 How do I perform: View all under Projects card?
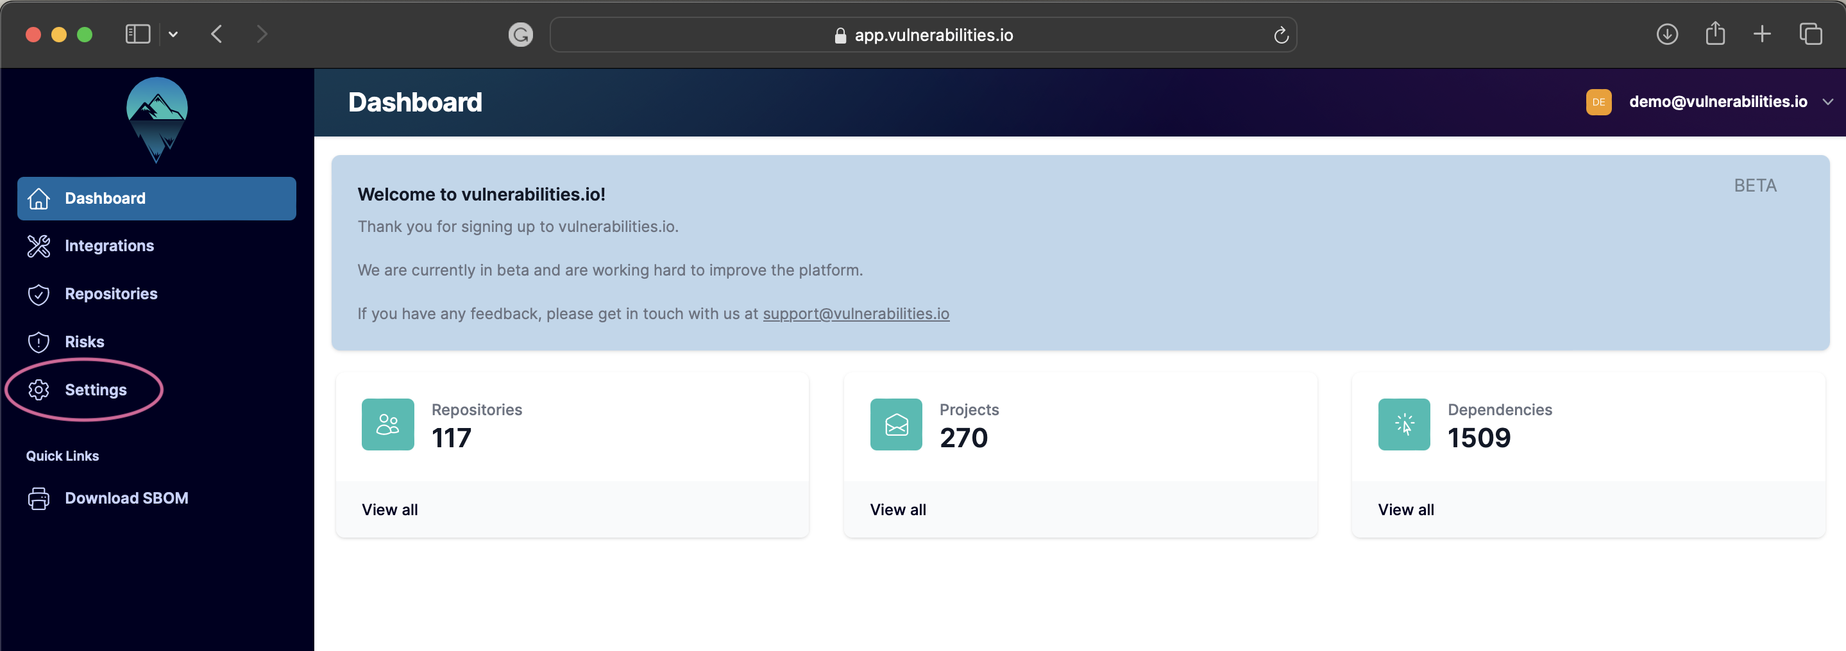click(898, 509)
